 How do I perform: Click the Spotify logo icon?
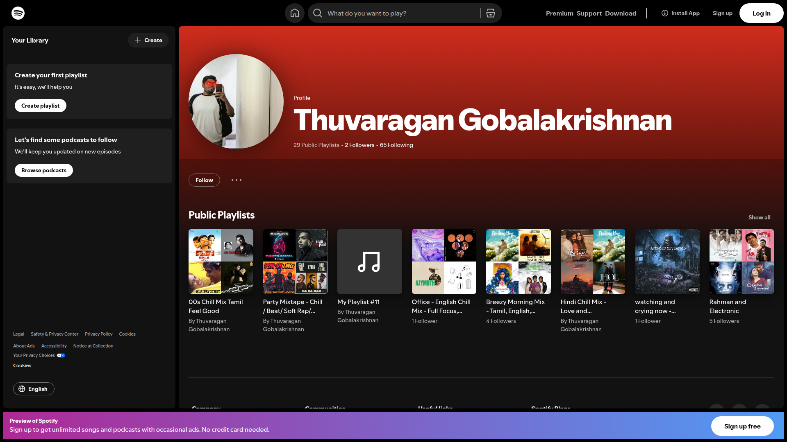click(18, 13)
